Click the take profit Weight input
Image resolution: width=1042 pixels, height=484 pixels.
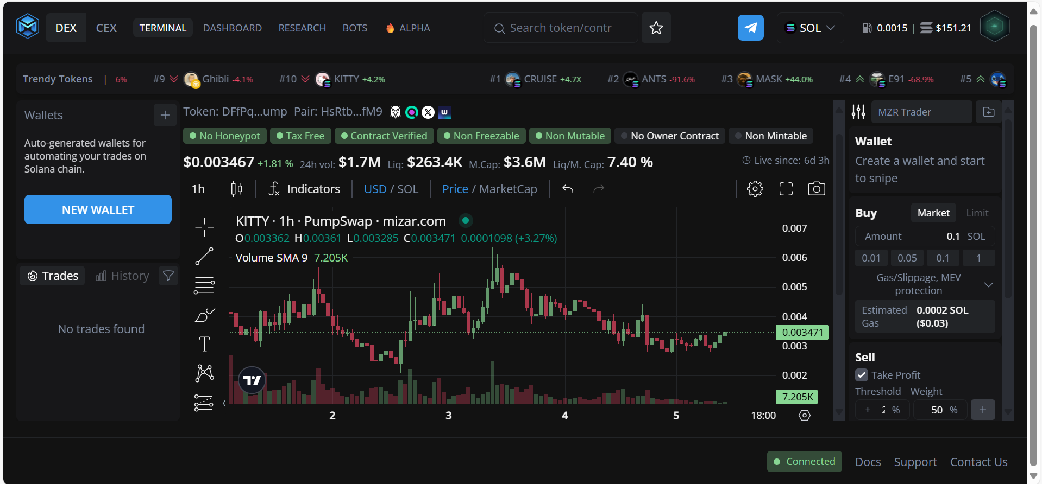point(940,410)
